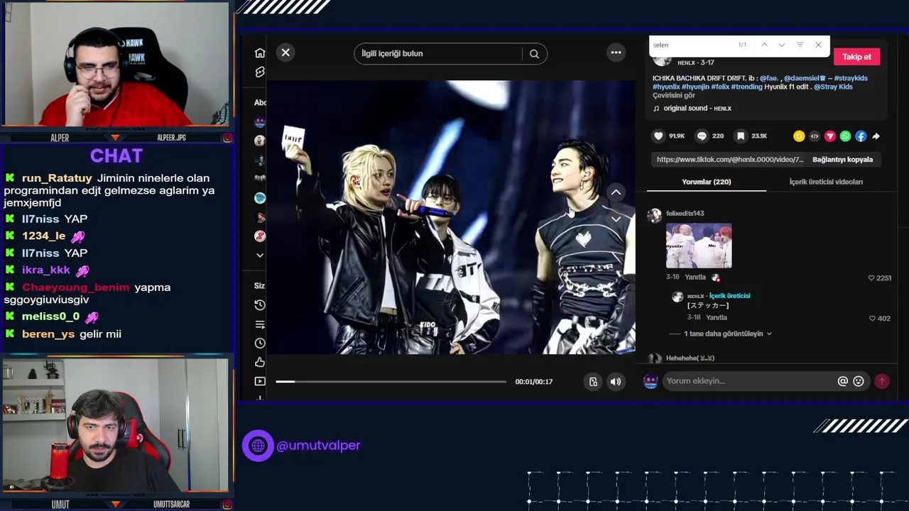
Task: Like the comment with 2251 likes
Action: point(871,278)
